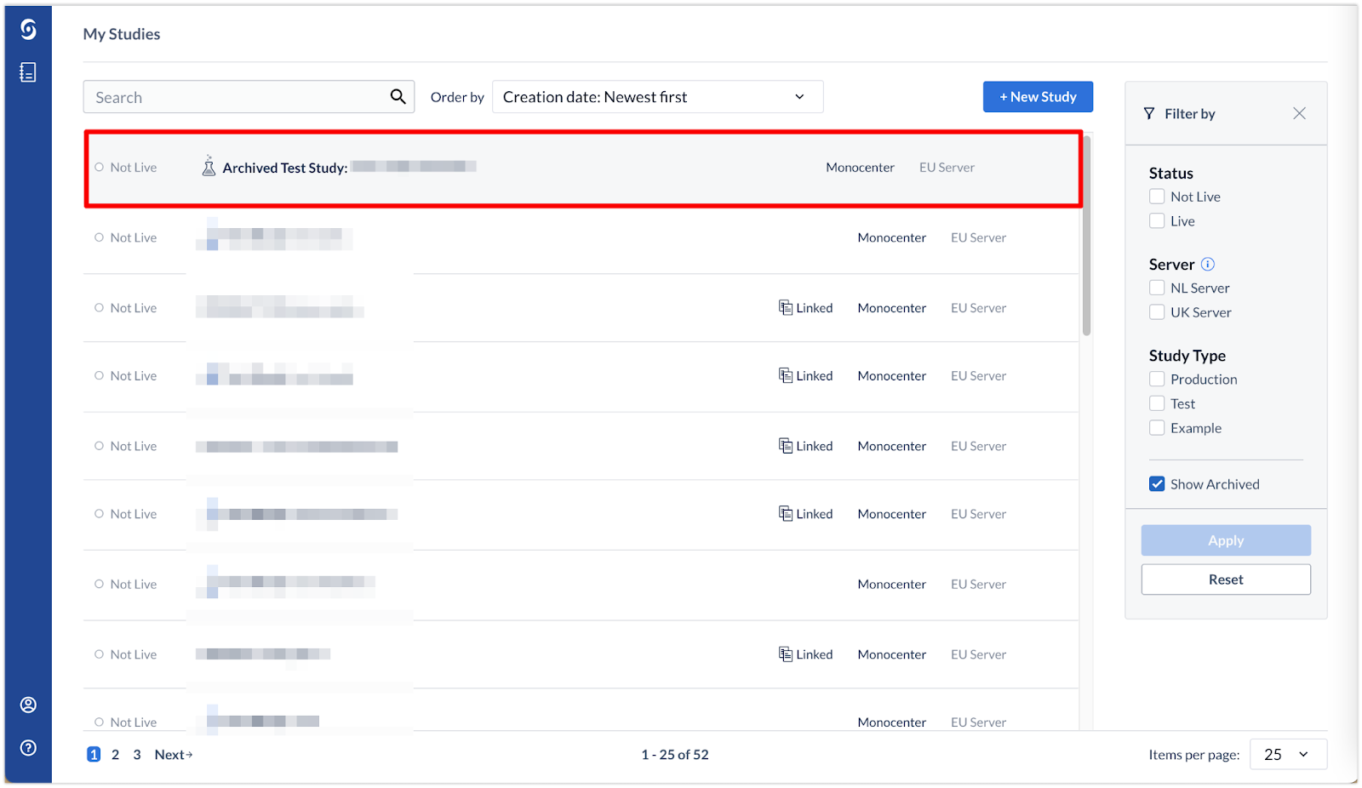Expand the Items per page dropdown

[x=1288, y=755]
